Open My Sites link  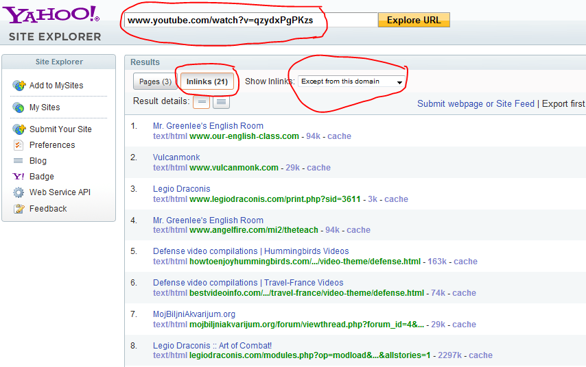[45, 107]
